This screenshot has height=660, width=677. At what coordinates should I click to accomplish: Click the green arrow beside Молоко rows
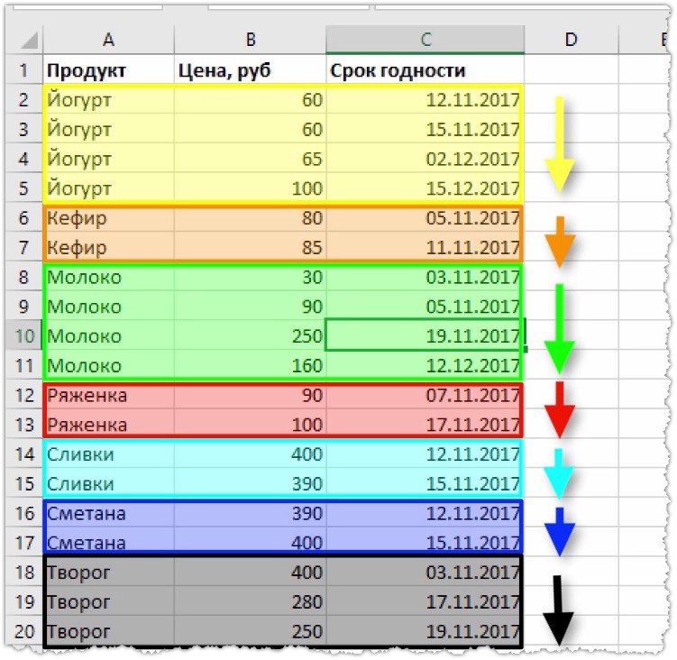(x=560, y=329)
